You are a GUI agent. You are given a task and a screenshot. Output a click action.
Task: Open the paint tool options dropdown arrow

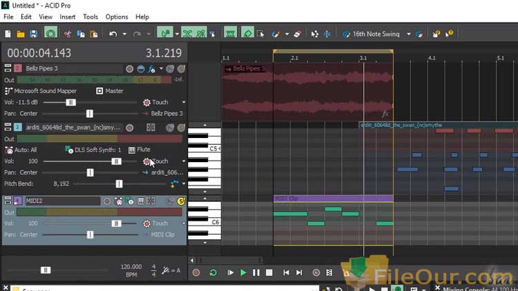287,34
